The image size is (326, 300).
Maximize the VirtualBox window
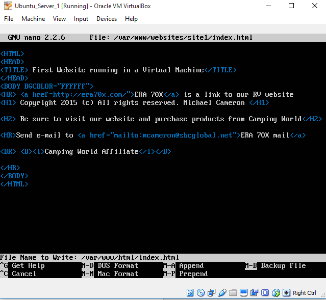click(x=291, y=6)
